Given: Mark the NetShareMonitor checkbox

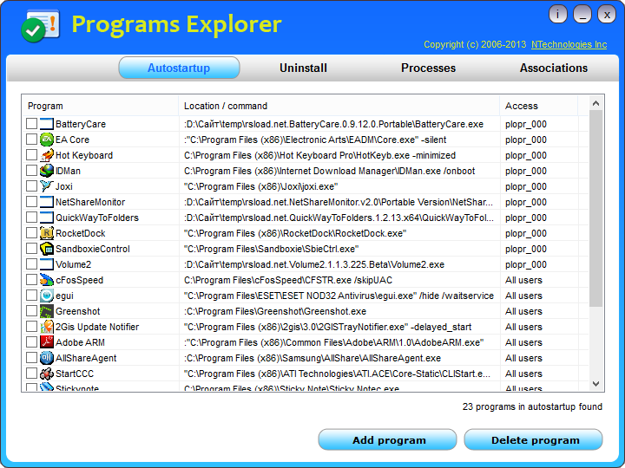Looking at the screenshot, I should 31,202.
